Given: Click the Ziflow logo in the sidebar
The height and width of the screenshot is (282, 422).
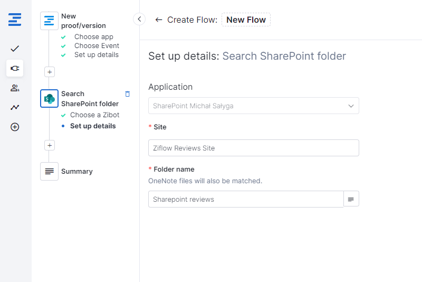Looking at the screenshot, I should 15,21.
